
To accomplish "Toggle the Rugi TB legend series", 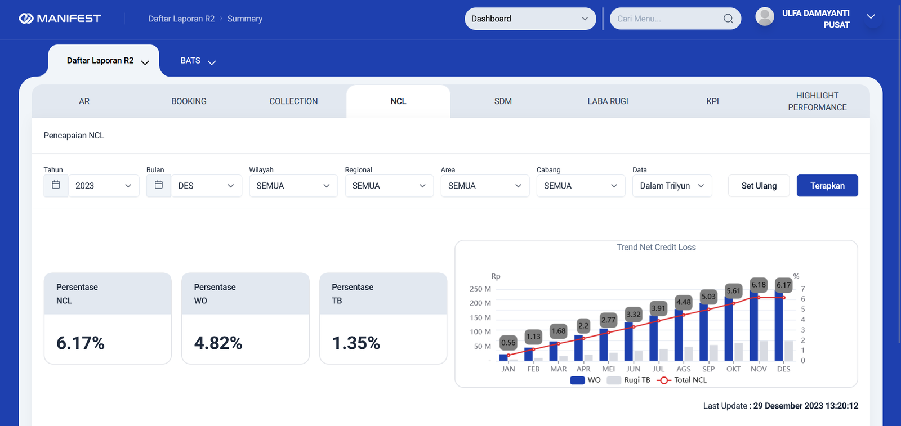I will coord(628,380).
